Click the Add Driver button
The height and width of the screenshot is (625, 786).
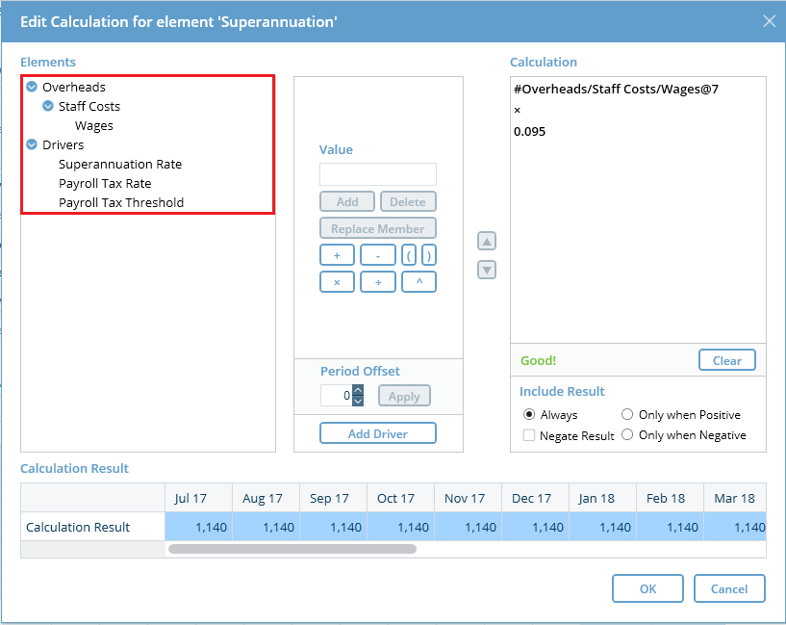point(377,434)
